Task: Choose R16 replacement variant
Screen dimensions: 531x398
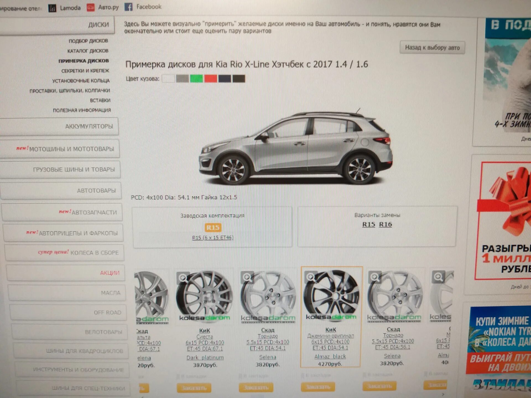Action: [385, 224]
